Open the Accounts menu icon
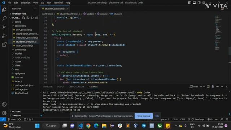 click(4, 104)
